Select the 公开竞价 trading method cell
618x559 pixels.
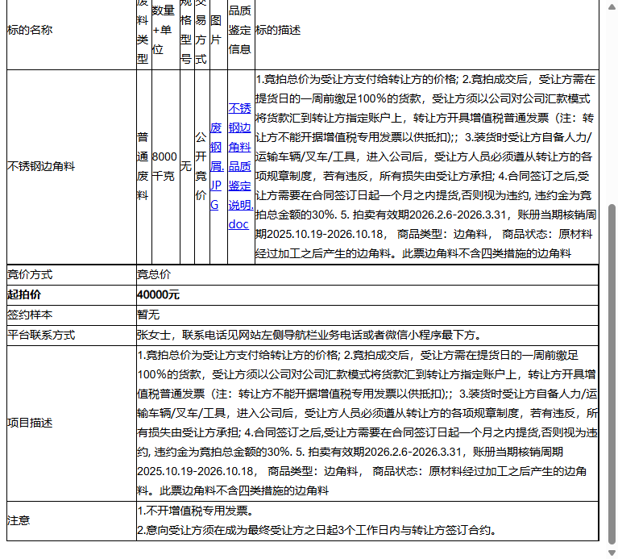click(x=202, y=167)
